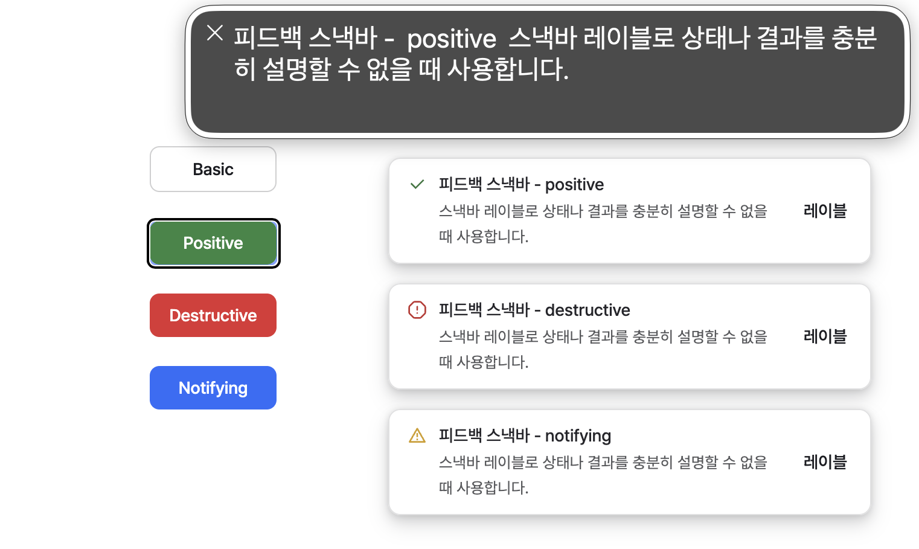Click the green Positive button
Viewport: 919px width, 549px height.
click(213, 243)
